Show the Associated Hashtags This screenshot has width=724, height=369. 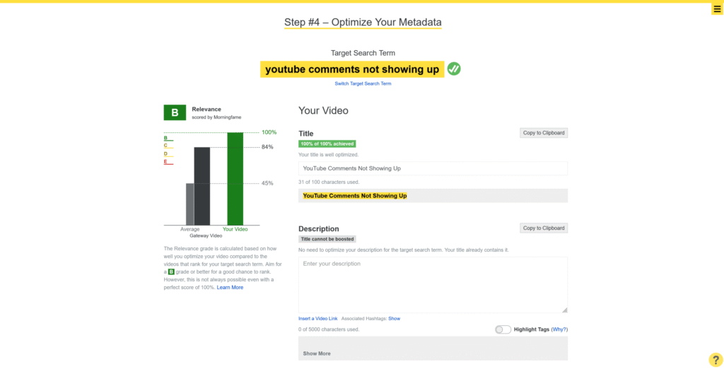pyautogui.click(x=394, y=319)
